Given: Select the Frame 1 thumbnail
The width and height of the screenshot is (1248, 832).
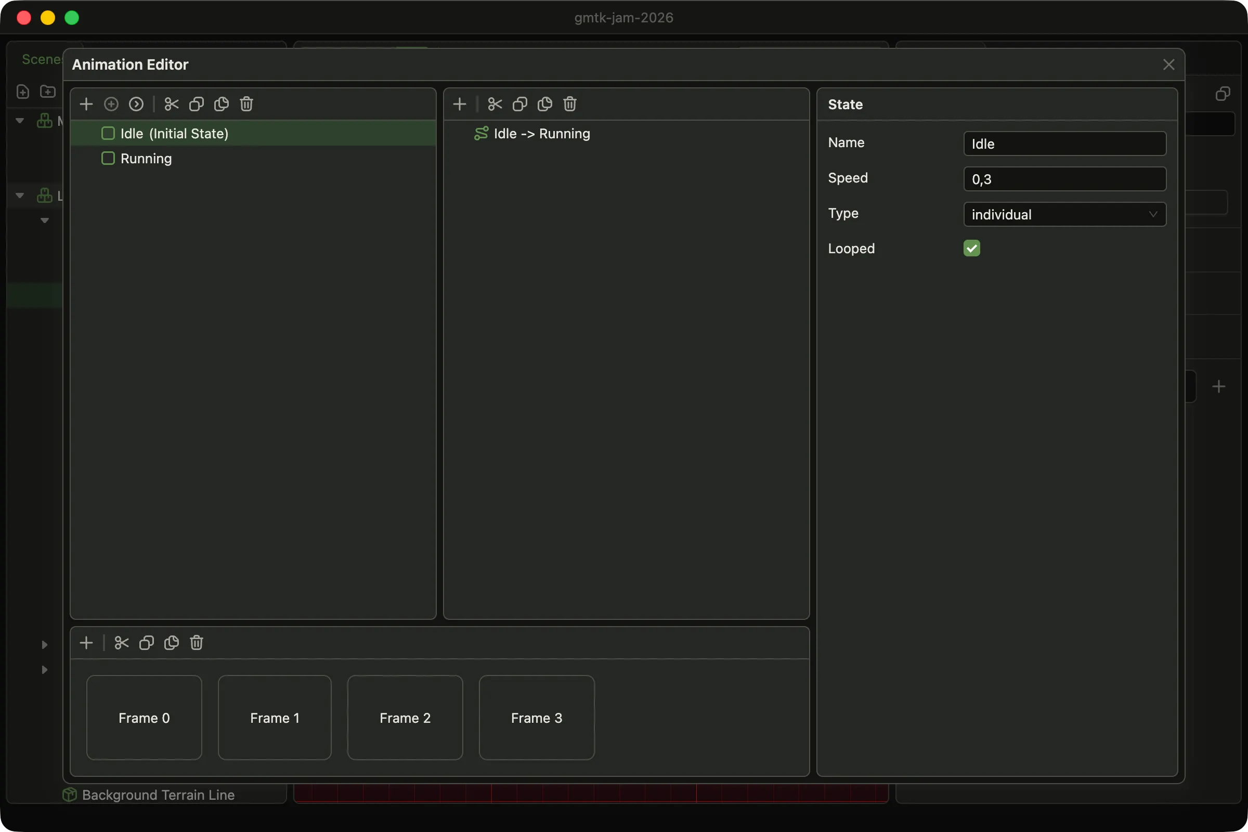Looking at the screenshot, I should [x=275, y=718].
